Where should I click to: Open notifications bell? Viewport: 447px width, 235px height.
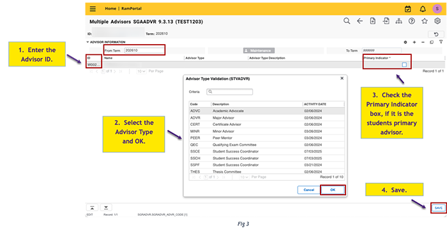(423, 9)
